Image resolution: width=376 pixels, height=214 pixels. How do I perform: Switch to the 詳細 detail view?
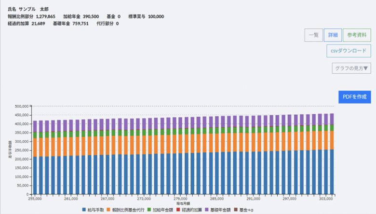click(x=333, y=35)
